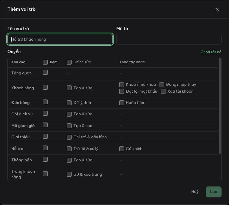This screenshot has height=205, width=229.
Task: Click the Giới thiệu row label
Action: [x=21, y=137]
